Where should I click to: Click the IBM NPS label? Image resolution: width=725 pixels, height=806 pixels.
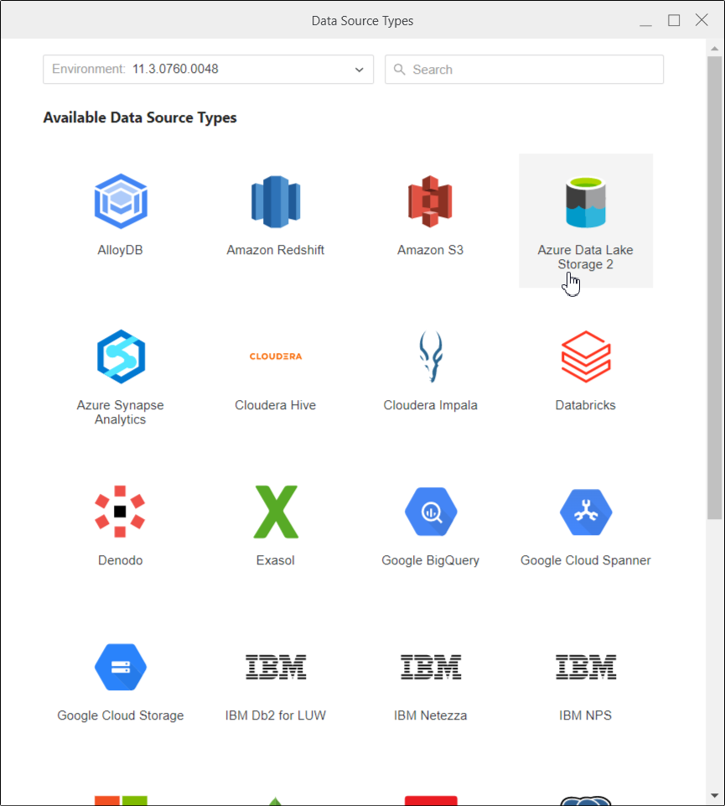coord(585,715)
